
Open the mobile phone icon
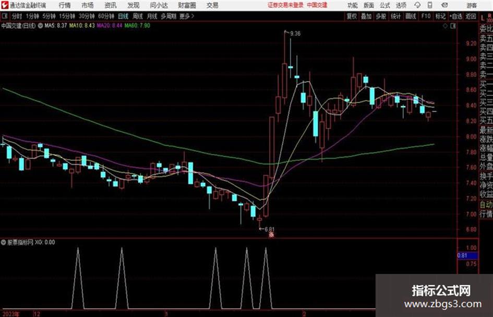pos(430,5)
